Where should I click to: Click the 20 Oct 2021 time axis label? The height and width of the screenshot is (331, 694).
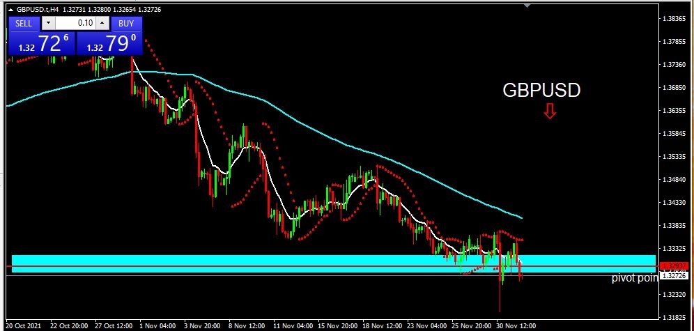point(24,325)
